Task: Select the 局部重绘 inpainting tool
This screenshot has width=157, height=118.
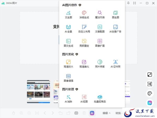Action: [84, 43]
